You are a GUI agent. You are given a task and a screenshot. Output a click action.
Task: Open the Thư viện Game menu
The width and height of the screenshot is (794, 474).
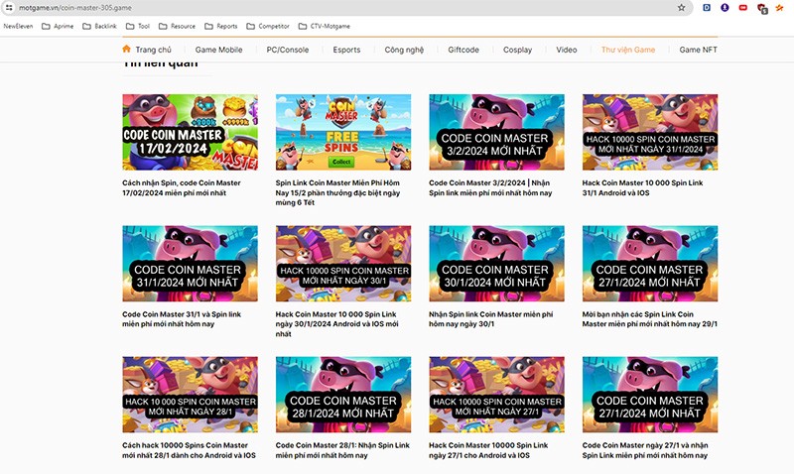(x=627, y=49)
